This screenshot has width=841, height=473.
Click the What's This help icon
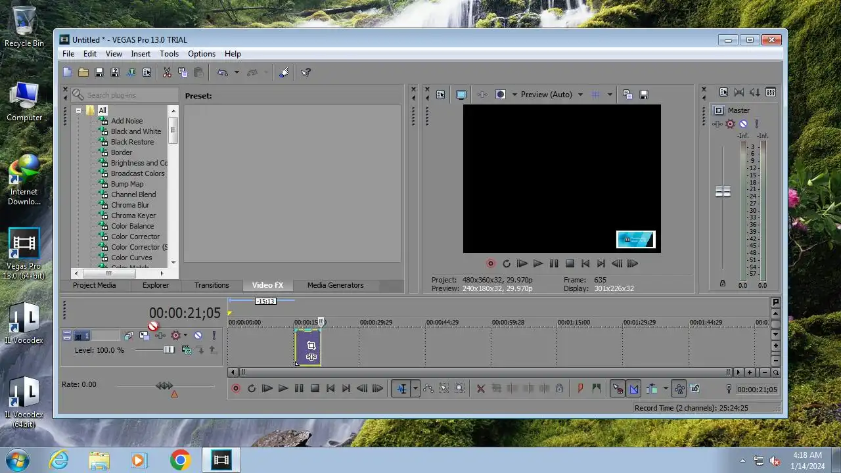tap(306, 72)
